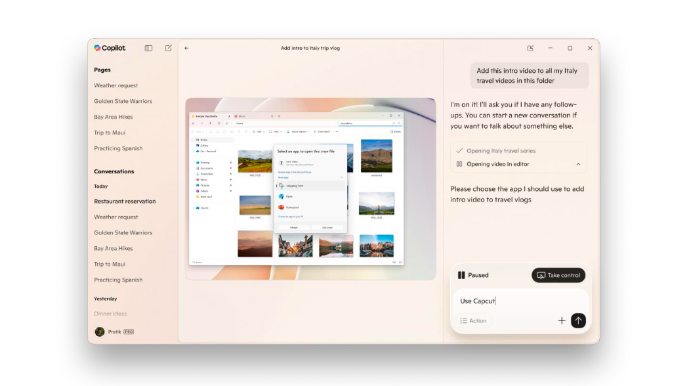Viewport: 691px width, 386px height.
Task: Go back using the left arrow
Action: click(186, 48)
